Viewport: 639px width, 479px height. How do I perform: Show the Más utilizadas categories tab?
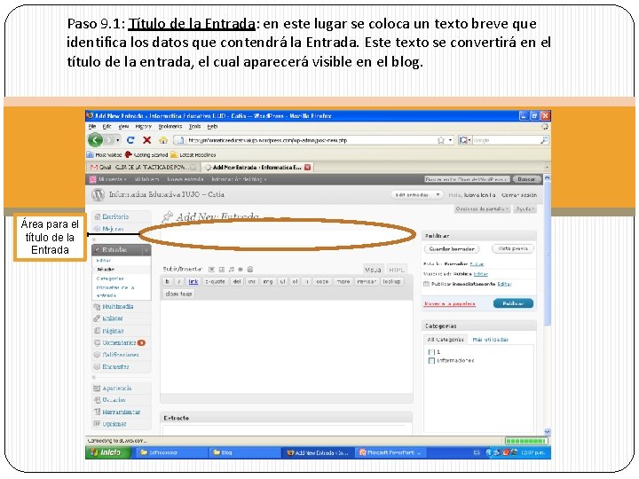(490, 339)
